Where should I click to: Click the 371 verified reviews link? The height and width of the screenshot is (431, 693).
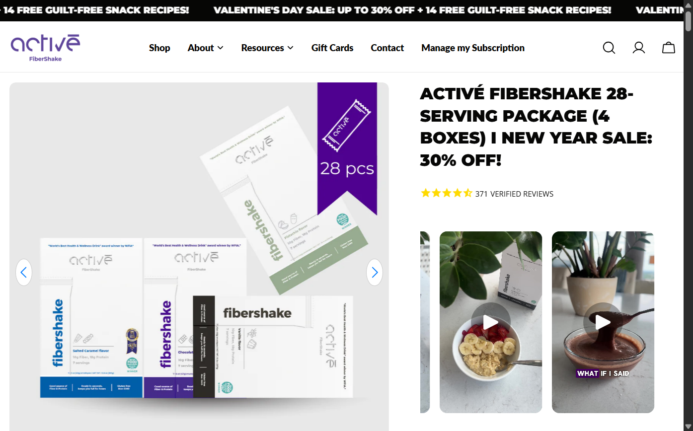click(x=514, y=194)
